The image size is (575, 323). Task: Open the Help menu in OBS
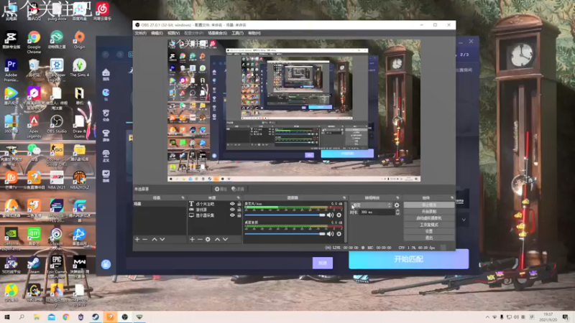coord(254,33)
